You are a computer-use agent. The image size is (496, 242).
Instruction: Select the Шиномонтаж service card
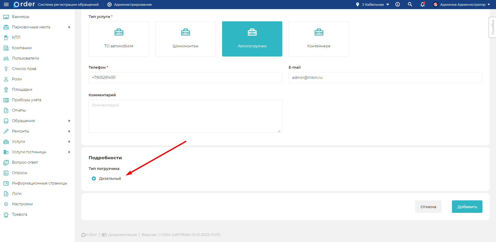point(185,39)
